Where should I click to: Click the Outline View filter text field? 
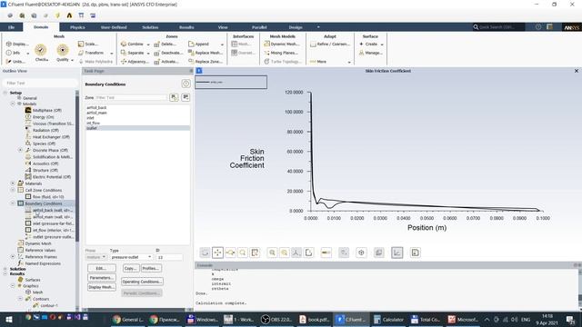40,83
